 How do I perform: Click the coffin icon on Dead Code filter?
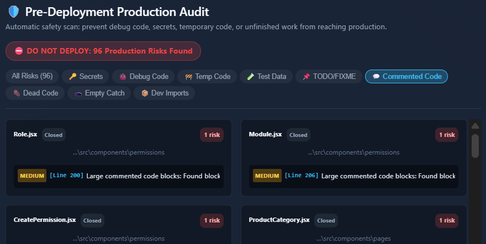coord(17,93)
